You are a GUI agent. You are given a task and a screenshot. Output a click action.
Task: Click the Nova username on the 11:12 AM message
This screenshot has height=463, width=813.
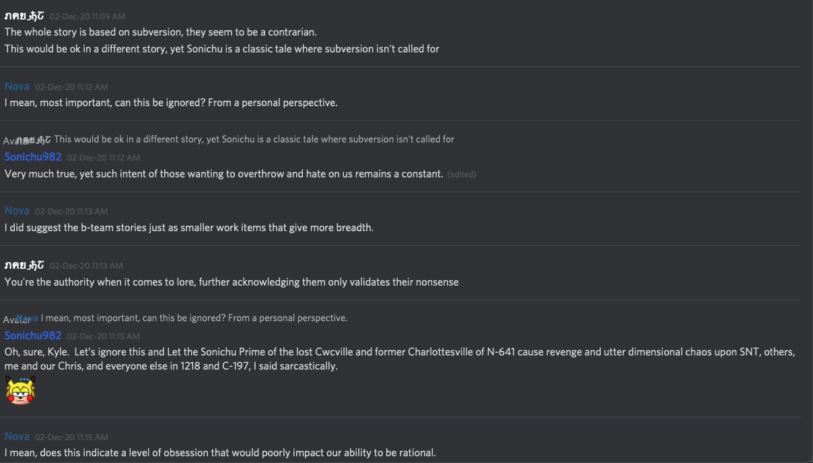tap(17, 86)
